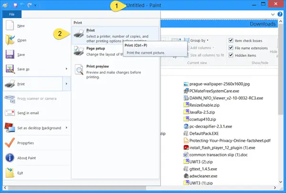This screenshot has width=286, height=193.
Task: Click the horizontal scrollbar left arrow
Action: pyautogui.click(x=5, y=188)
